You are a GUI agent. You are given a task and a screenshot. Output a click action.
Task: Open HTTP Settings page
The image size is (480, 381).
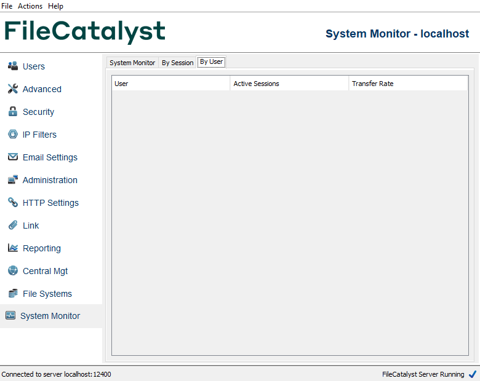pyautogui.click(x=50, y=203)
